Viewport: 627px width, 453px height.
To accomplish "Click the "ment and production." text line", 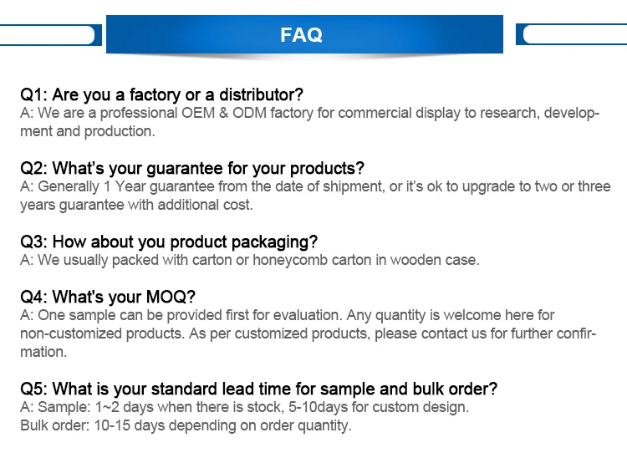I will coord(88,131).
